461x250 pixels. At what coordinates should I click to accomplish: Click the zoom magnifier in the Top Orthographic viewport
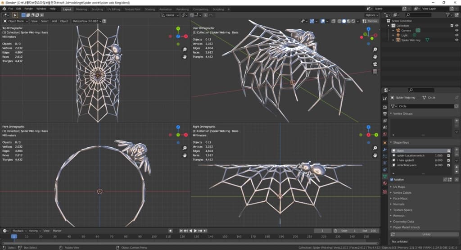coord(185,49)
